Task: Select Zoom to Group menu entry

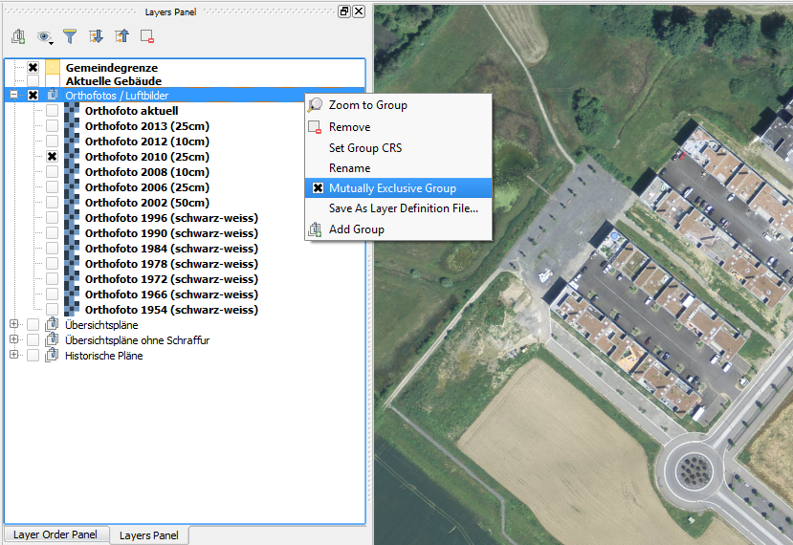Action: [x=367, y=105]
